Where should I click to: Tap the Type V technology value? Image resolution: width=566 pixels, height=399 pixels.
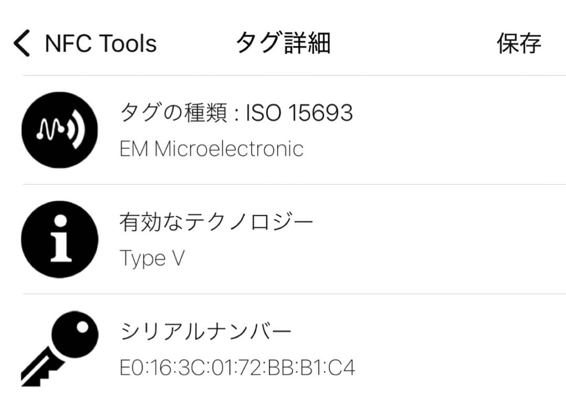[152, 258]
